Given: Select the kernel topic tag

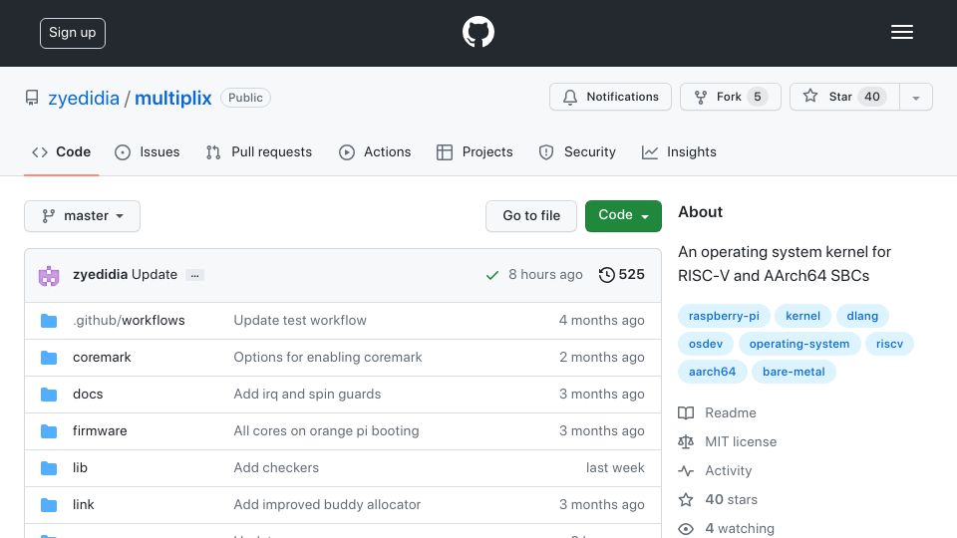Looking at the screenshot, I should [x=802, y=316].
